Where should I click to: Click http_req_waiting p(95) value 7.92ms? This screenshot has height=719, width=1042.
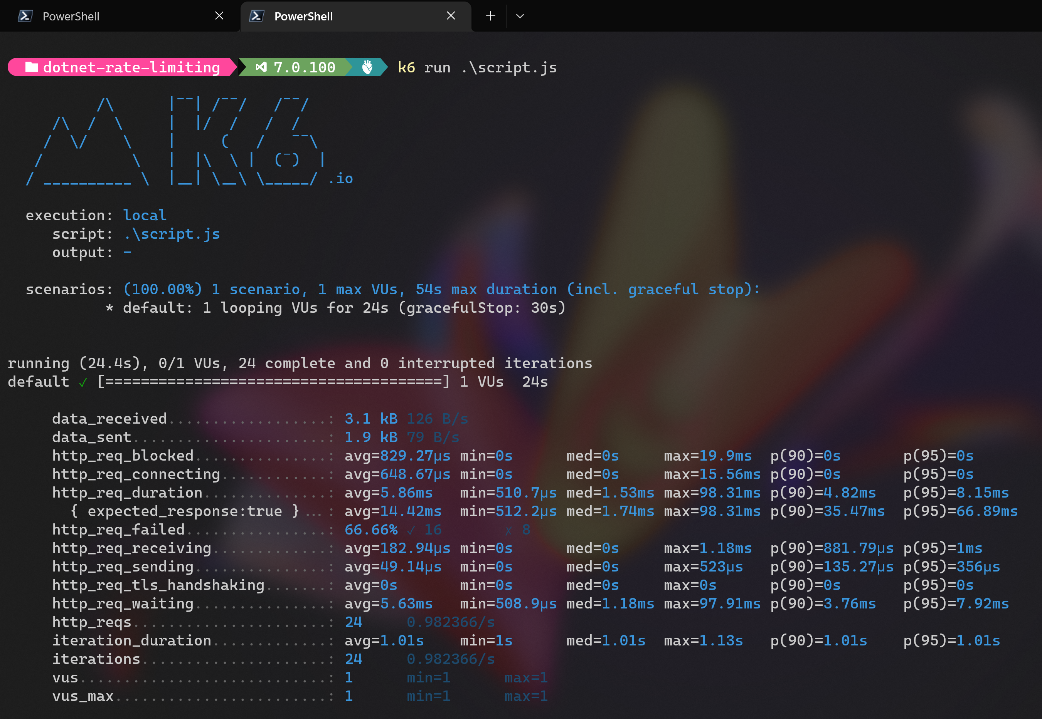tap(983, 604)
